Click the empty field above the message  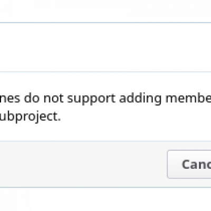105,47
